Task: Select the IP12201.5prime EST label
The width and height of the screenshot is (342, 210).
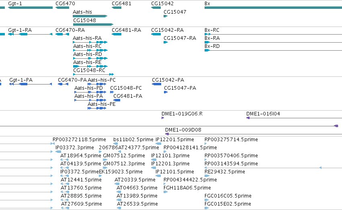Action: [x=175, y=140]
